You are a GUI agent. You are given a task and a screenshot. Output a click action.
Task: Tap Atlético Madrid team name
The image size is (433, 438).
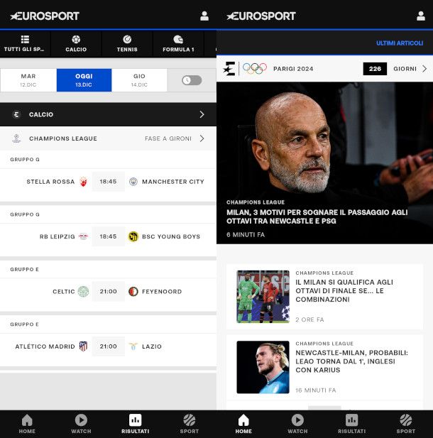point(45,346)
